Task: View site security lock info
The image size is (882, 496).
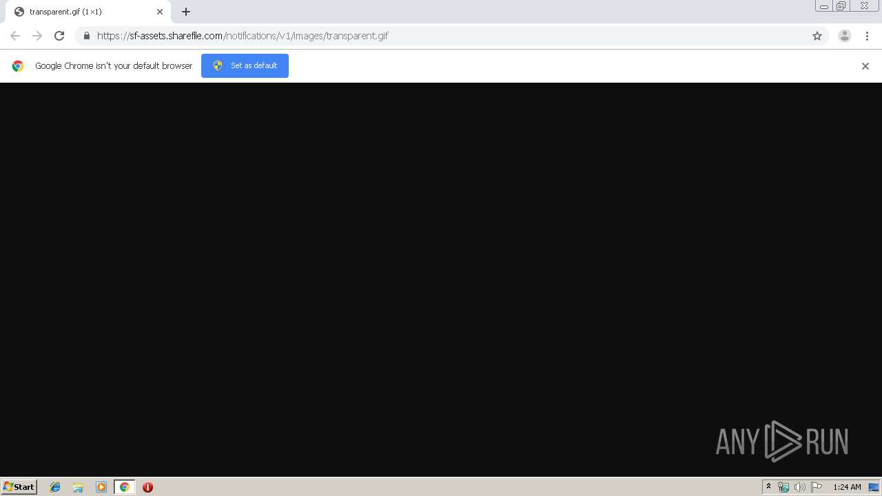Action: (x=86, y=36)
